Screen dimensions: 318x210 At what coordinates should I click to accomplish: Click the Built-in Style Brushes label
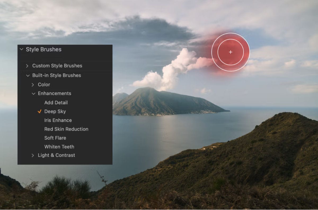click(x=56, y=75)
